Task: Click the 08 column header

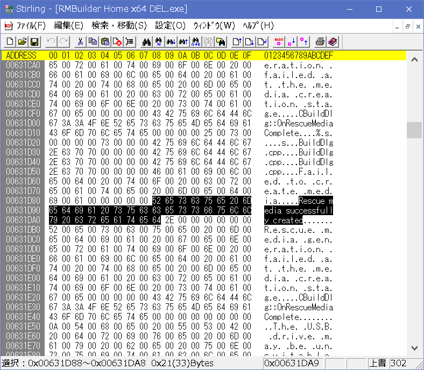Action: click(x=156, y=56)
